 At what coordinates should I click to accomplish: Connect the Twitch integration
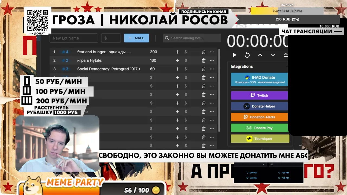tap(259, 95)
